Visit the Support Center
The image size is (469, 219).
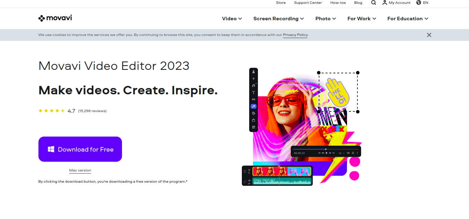click(x=308, y=2)
